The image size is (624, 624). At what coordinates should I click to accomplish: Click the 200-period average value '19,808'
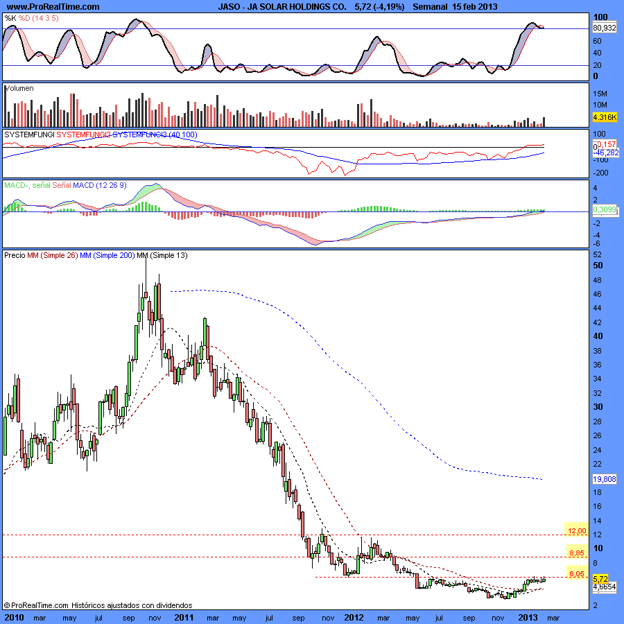pos(605,479)
